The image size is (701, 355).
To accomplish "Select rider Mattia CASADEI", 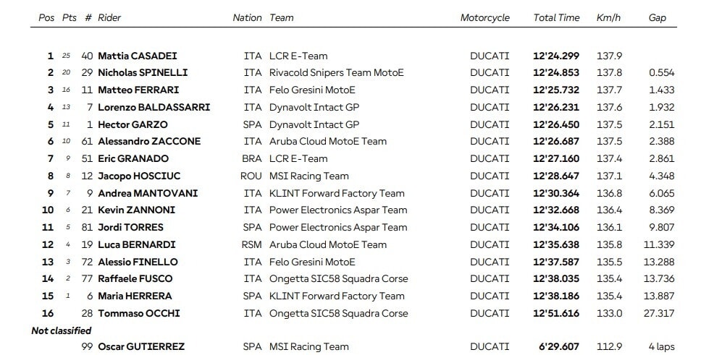I will [x=138, y=56].
